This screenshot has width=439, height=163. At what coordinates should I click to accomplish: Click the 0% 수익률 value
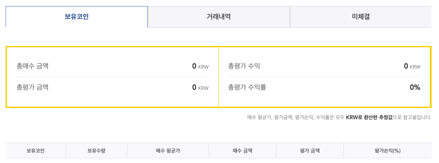[415, 88]
